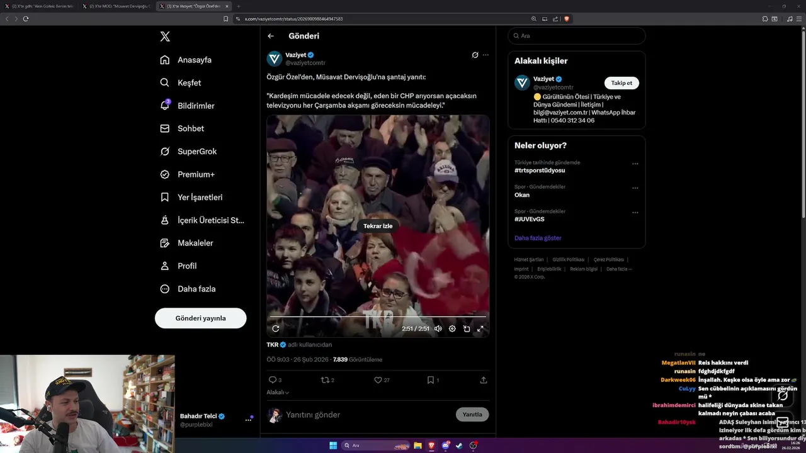Screen dimensions: 806x453
Task: Open the post's three-dot more menu
Action: (x=485, y=55)
